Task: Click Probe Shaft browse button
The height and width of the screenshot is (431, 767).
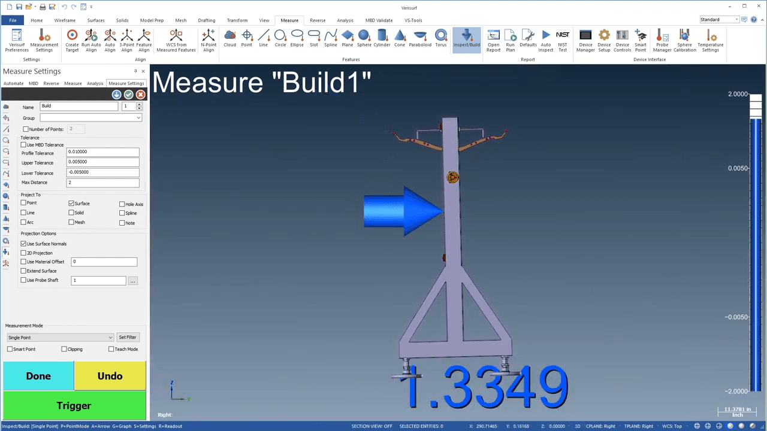Action: (133, 281)
